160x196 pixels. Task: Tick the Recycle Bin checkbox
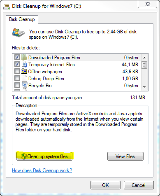pos(17,85)
